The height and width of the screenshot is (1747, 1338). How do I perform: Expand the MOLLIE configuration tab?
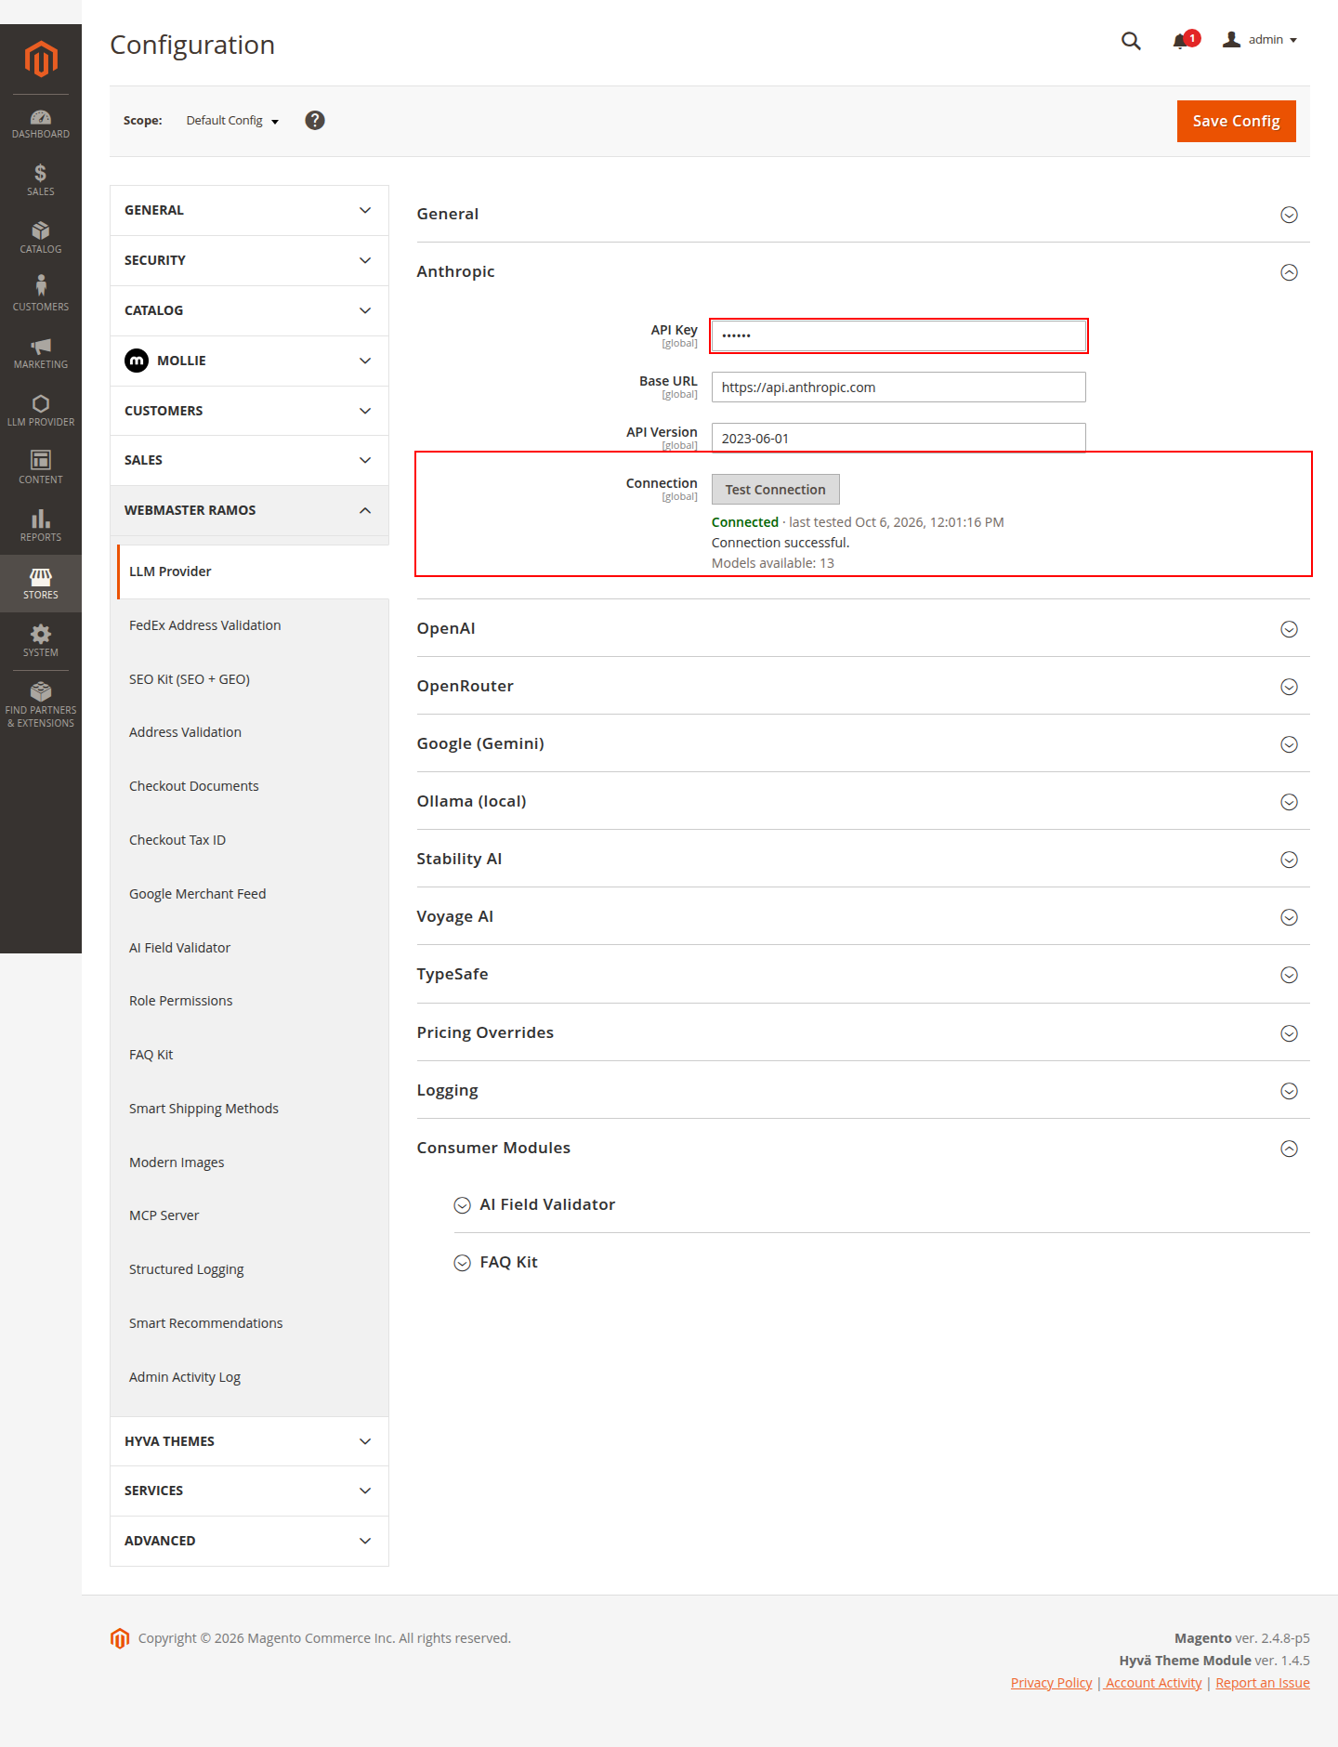coord(249,361)
